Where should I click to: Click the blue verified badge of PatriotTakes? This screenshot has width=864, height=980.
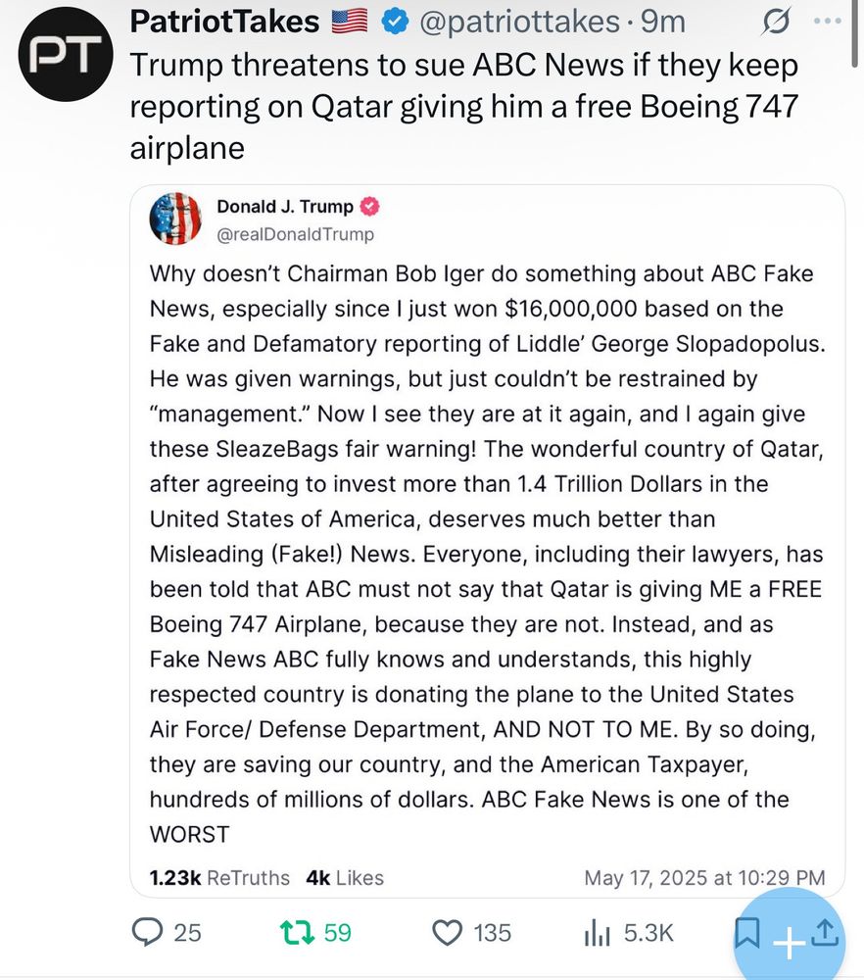pos(394,23)
